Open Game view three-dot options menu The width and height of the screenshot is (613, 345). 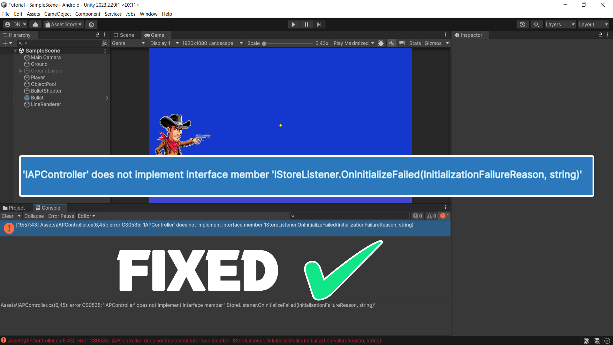point(445,35)
